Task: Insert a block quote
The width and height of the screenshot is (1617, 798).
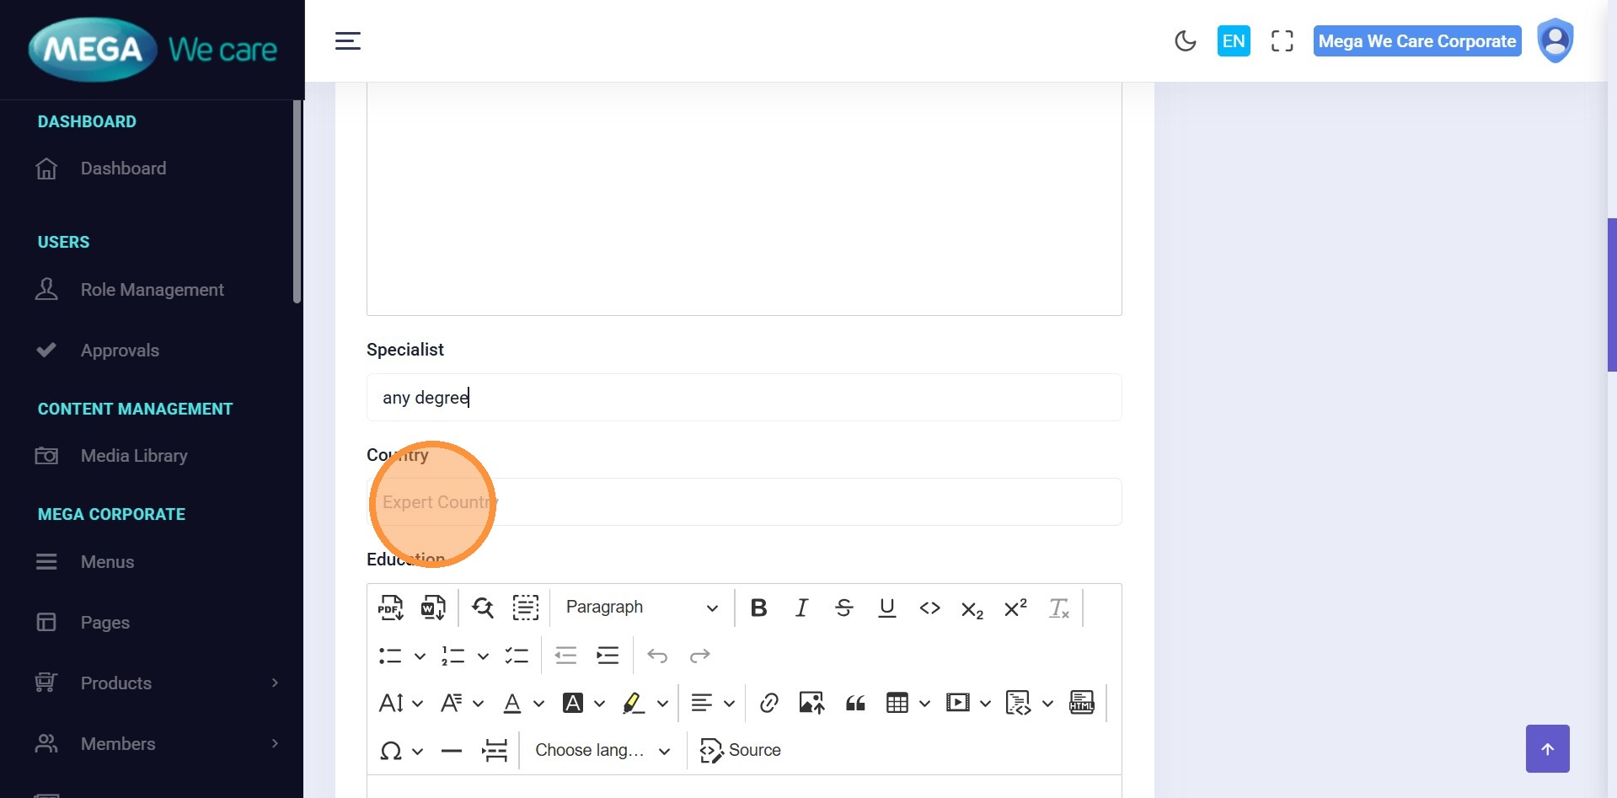Action: 855,703
